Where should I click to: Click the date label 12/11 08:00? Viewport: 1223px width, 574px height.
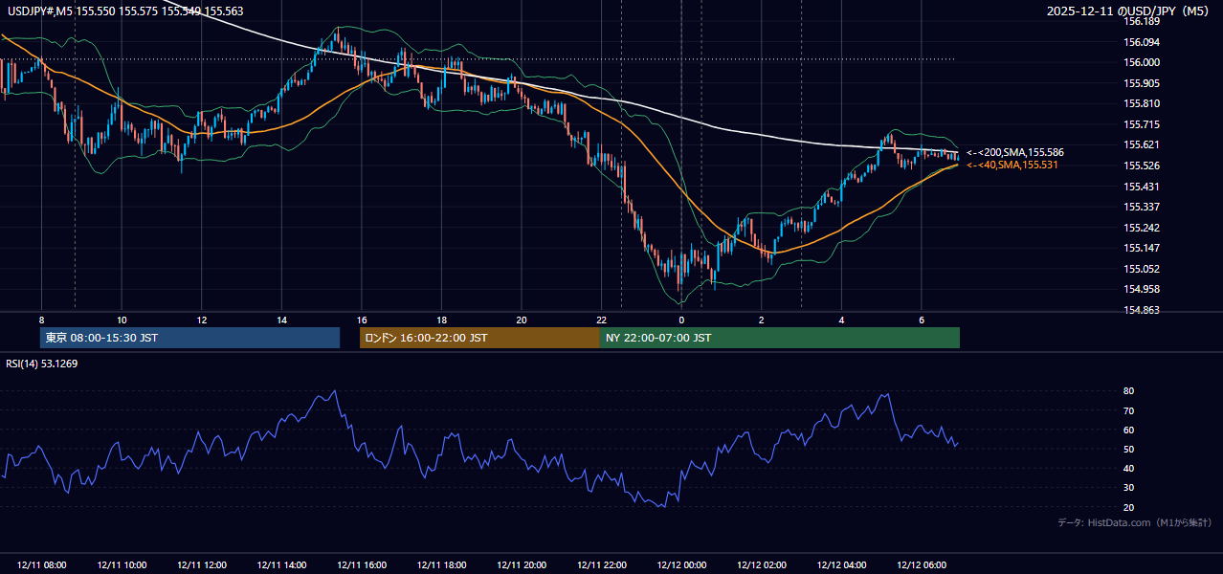point(42,565)
